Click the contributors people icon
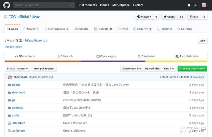 (x=177, y=56)
